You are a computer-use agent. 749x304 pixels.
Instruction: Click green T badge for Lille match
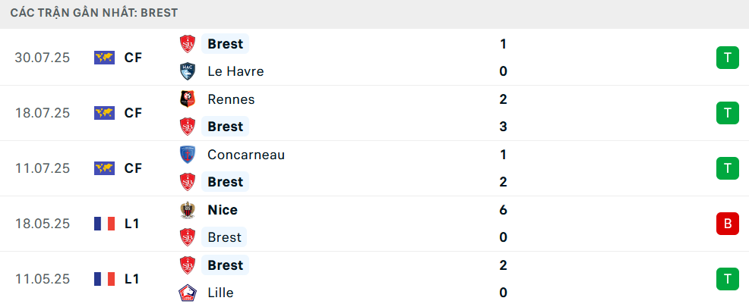coord(727,279)
